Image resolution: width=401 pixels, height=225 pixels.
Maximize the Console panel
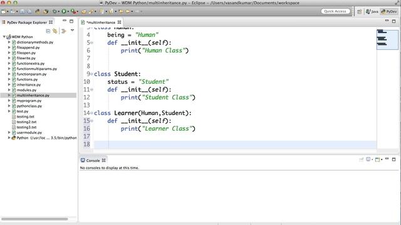pyautogui.click(x=394, y=159)
